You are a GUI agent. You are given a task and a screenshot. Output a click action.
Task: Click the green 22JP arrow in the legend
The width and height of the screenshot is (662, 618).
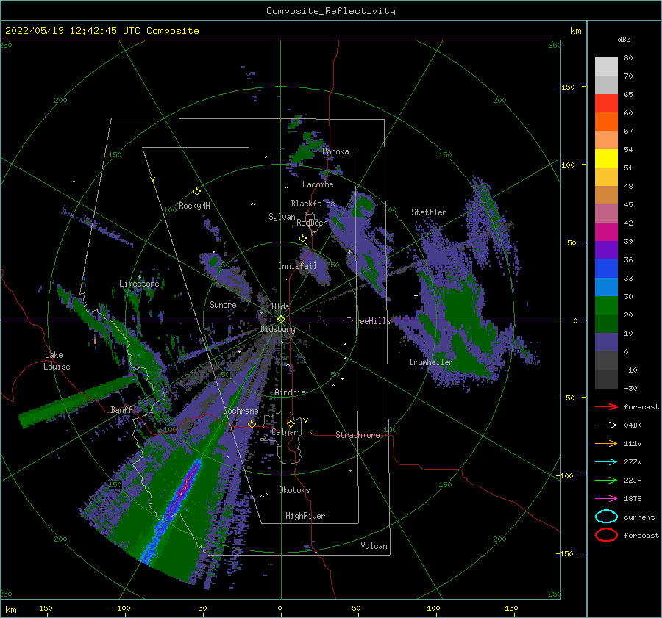pyautogui.click(x=606, y=480)
